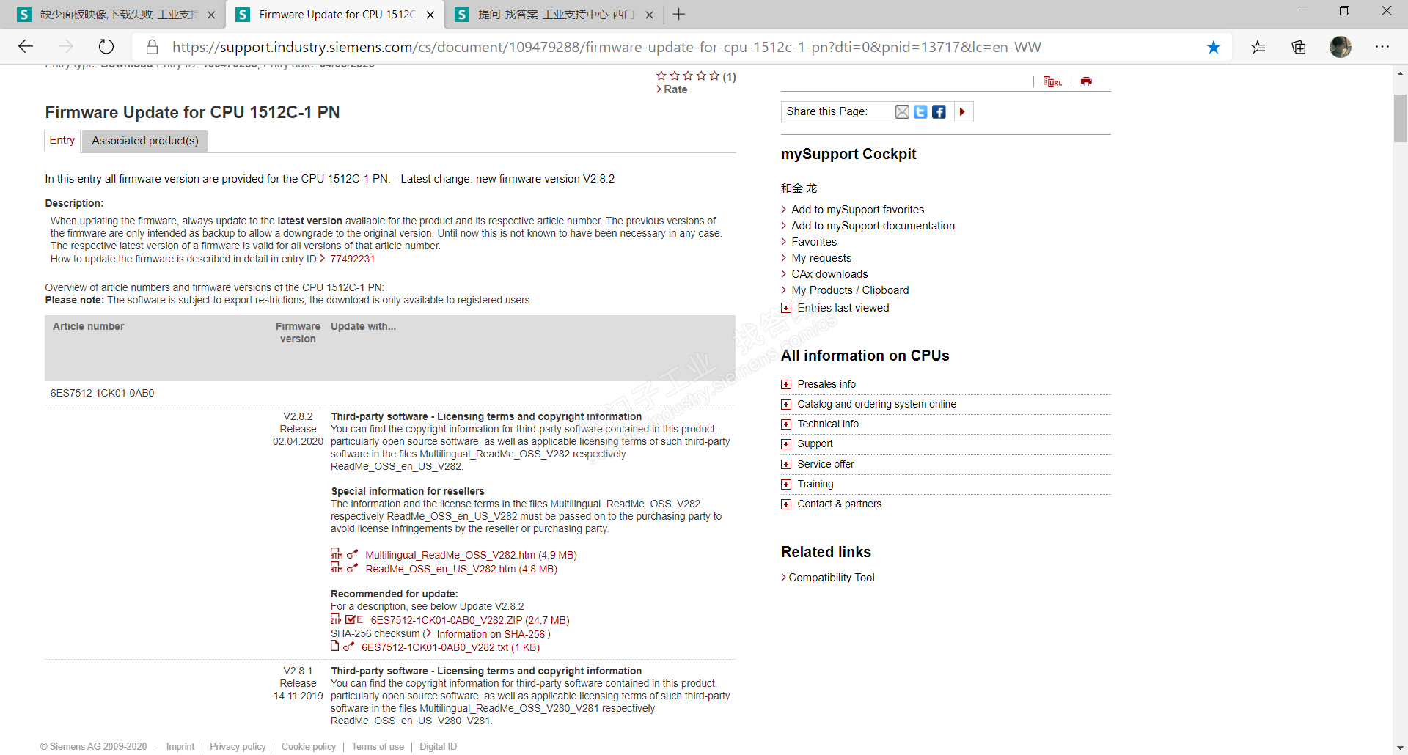Click the scrollbar down arrow
1408x755 pixels.
1400,748
